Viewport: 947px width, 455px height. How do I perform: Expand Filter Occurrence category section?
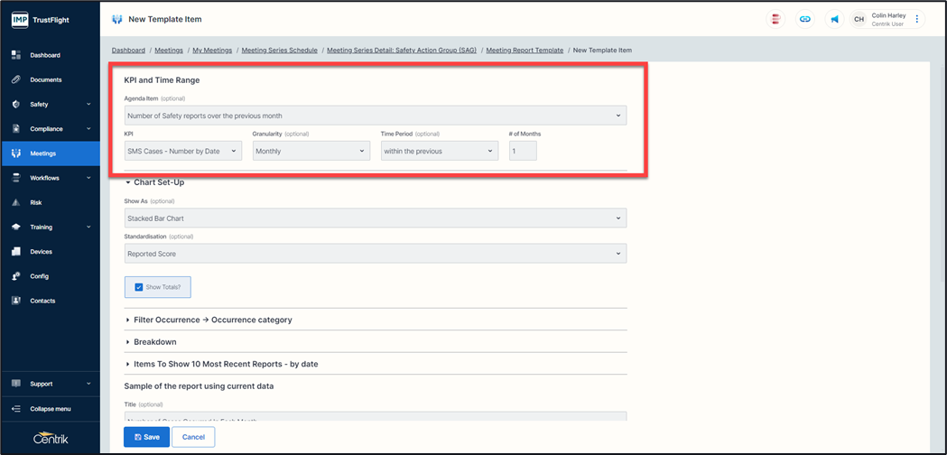(212, 320)
